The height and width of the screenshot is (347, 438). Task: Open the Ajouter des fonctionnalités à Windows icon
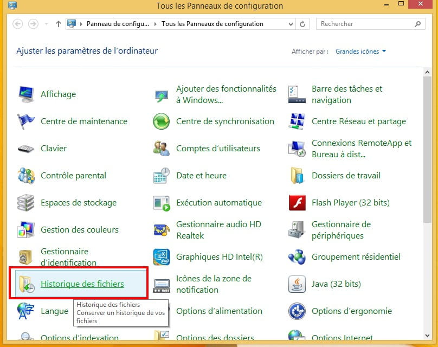click(162, 96)
